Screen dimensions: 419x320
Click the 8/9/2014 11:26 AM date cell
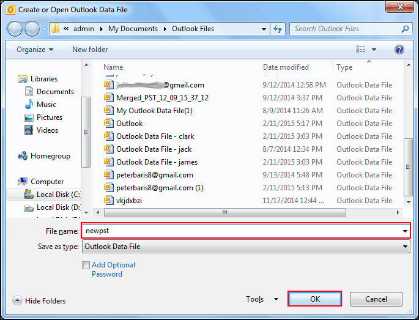click(x=292, y=111)
